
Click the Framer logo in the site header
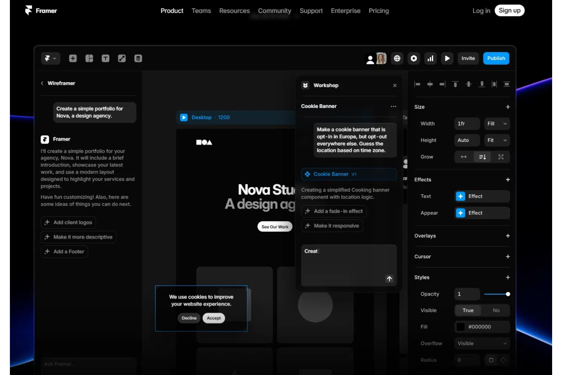tap(41, 11)
